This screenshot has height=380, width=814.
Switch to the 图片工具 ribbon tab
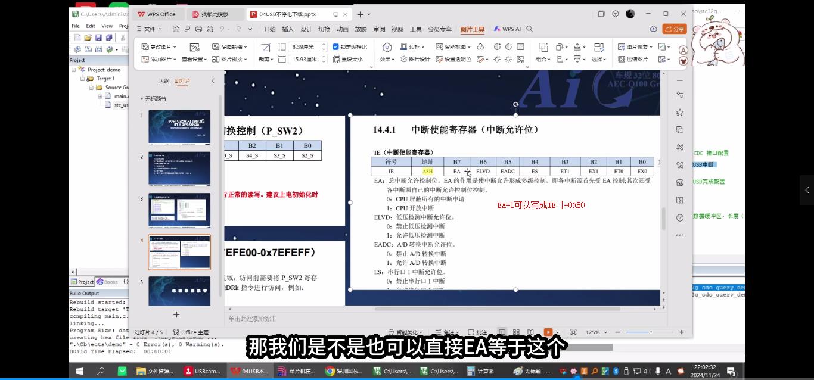(473, 29)
